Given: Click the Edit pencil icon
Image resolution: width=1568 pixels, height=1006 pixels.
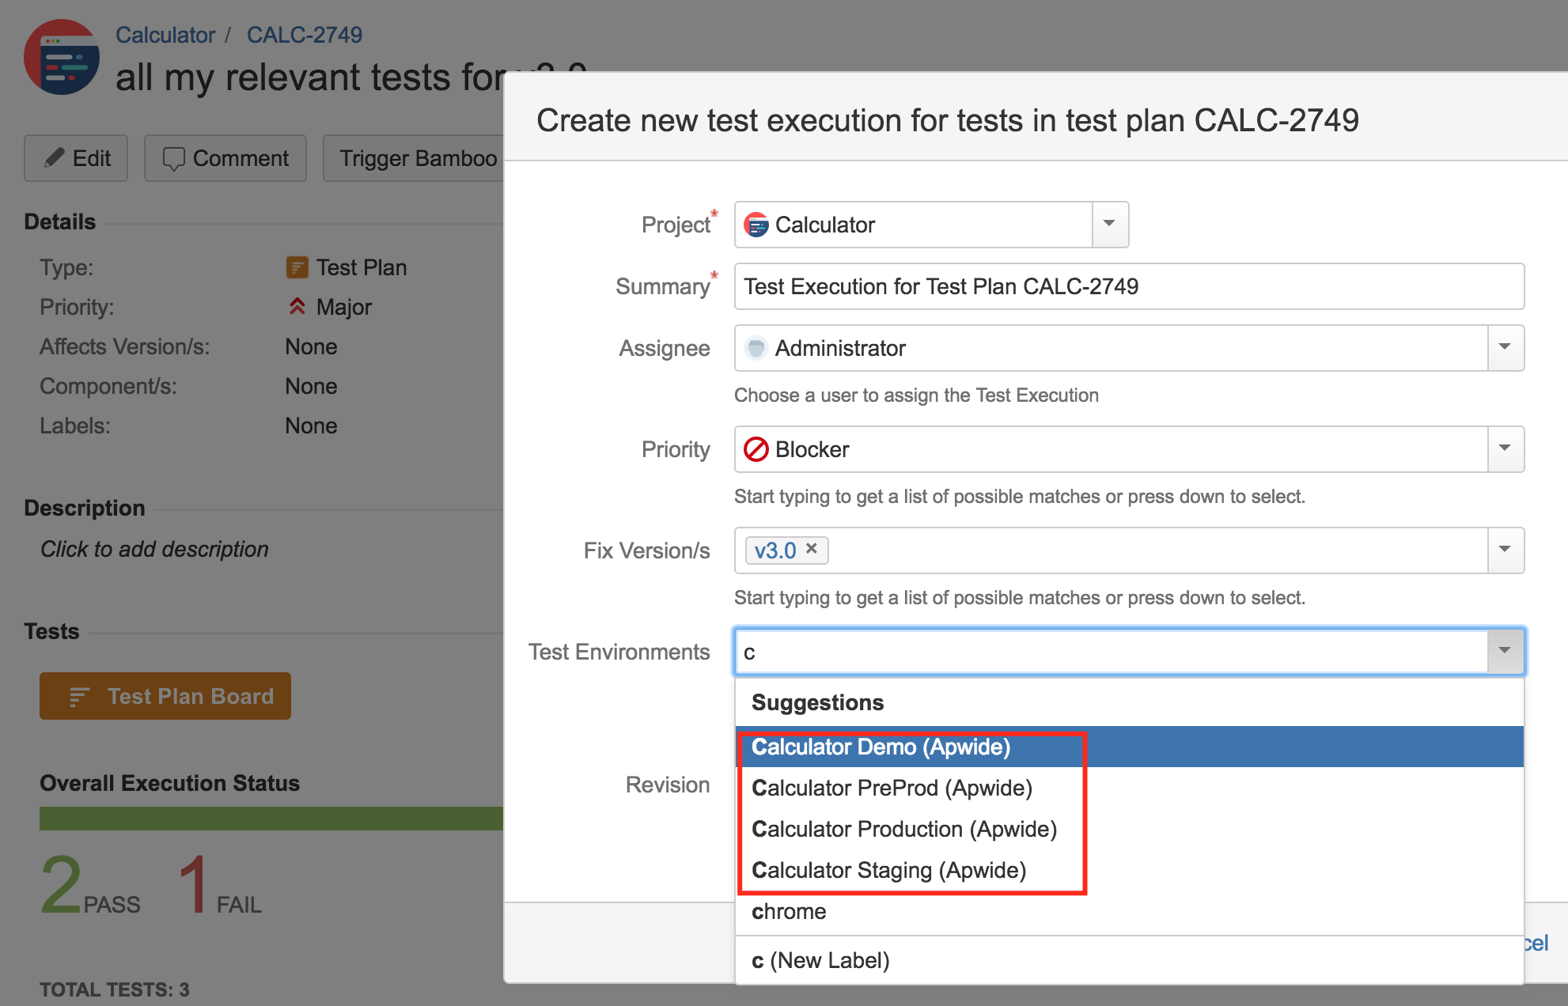Looking at the screenshot, I should [54, 158].
